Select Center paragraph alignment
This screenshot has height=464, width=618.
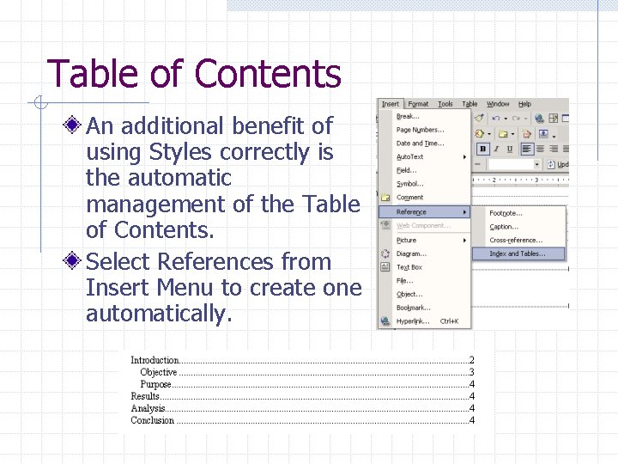tap(541, 149)
